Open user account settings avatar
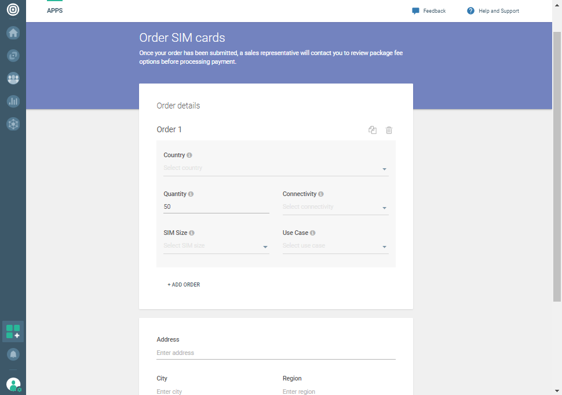562x395 pixels. [x=13, y=384]
